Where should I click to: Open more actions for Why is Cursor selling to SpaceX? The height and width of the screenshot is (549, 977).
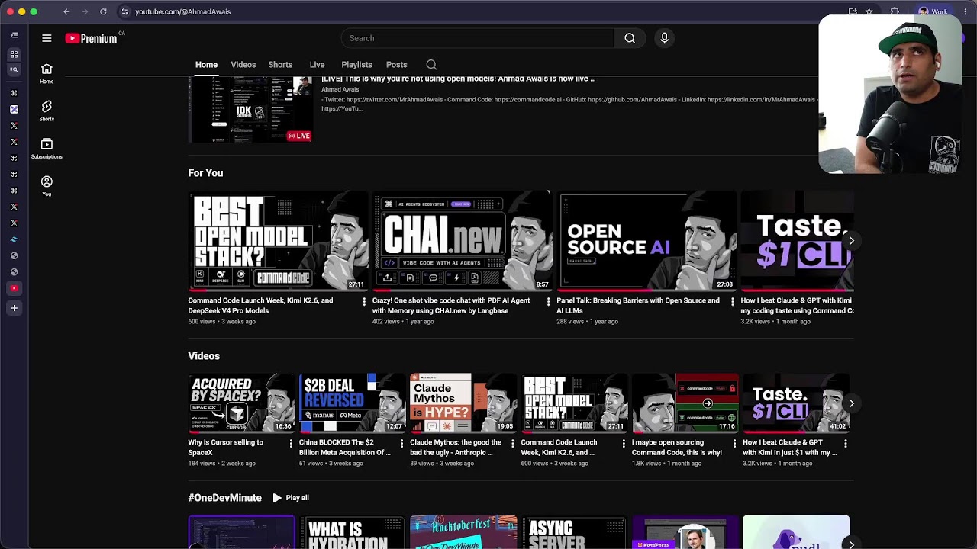[290, 443]
